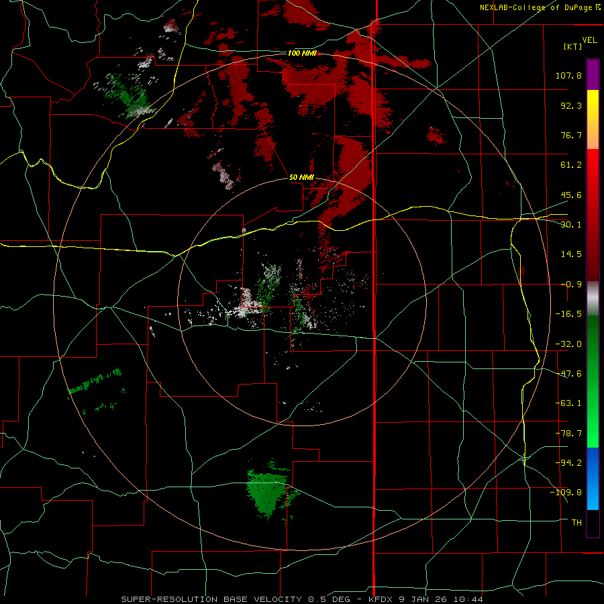Click the 30.1 velocity legend value
Screen dimensions: 604x604
571,225
